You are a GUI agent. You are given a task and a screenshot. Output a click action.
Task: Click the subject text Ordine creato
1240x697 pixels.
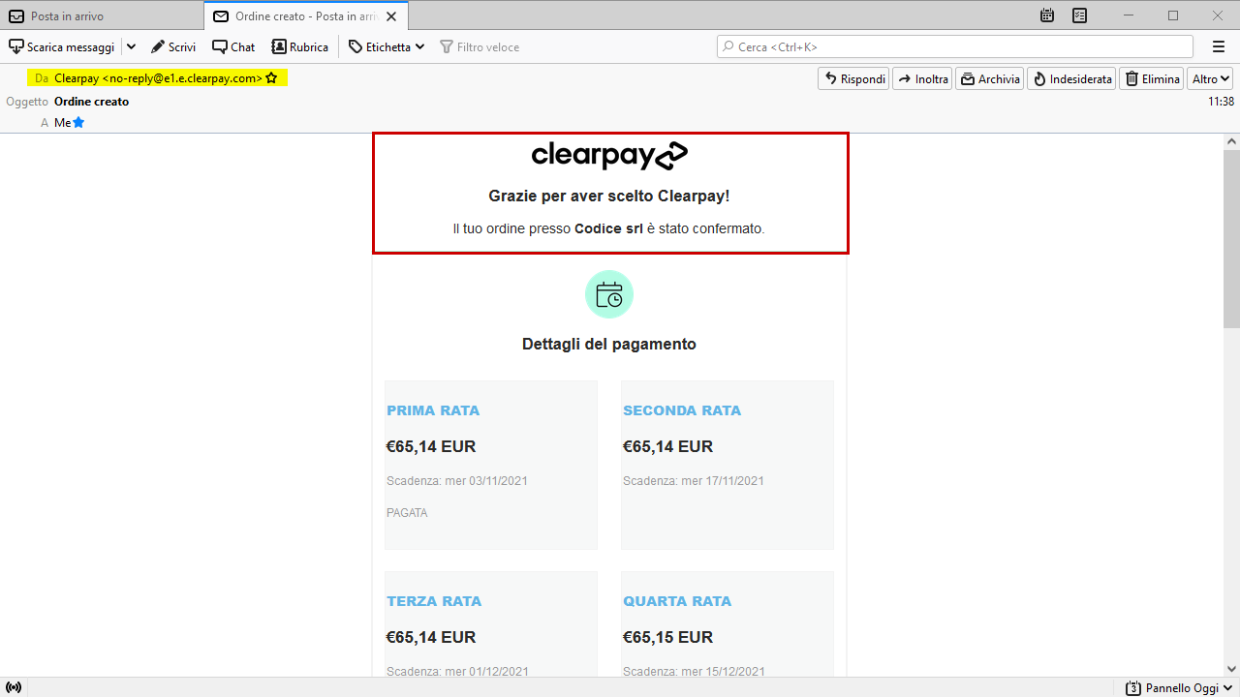click(91, 101)
